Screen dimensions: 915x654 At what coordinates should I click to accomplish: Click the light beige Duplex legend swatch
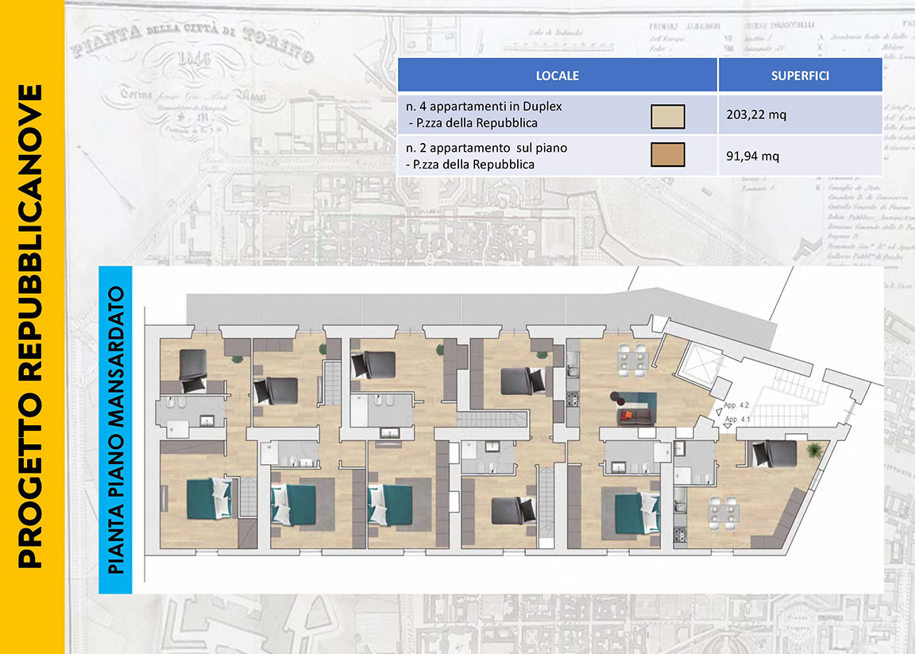pyautogui.click(x=667, y=117)
